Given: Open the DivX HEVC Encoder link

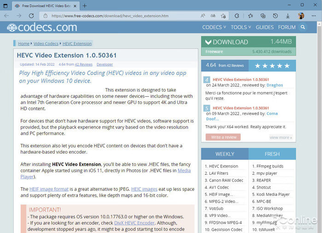Looking at the screenshot, I should pos(134,223).
